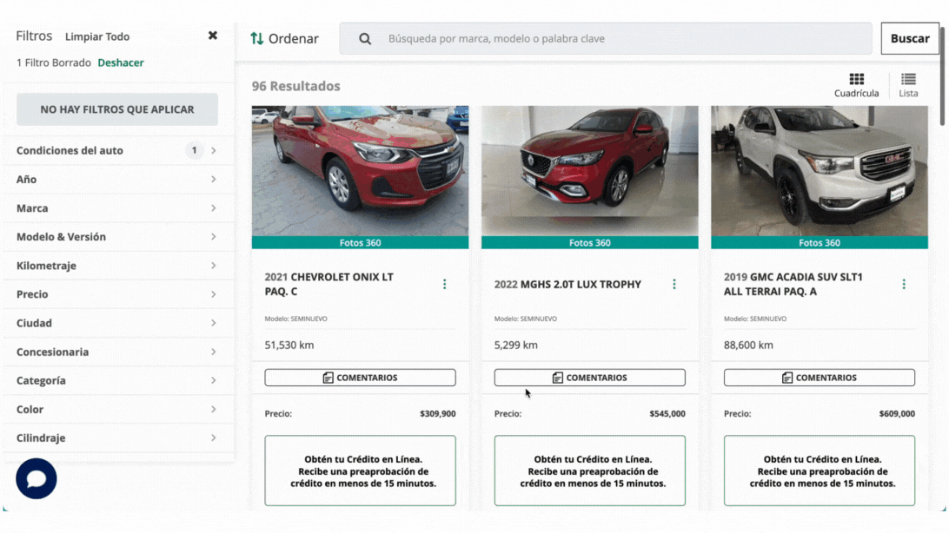Click the search magnifier icon
This screenshot has height=533, width=949.
[365, 39]
